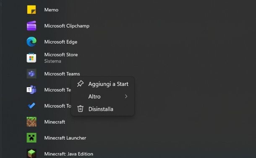The height and width of the screenshot is (158, 256).
Task: Expand the Altro submenu arrow chevron
Action: (x=126, y=96)
